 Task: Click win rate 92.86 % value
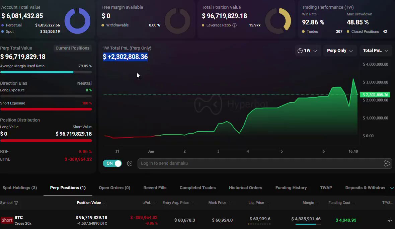coord(313,22)
